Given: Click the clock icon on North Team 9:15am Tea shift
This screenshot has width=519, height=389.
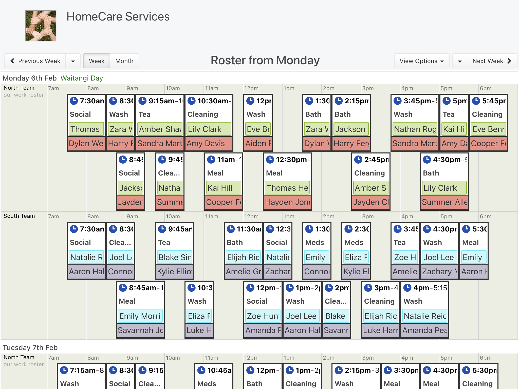Looking at the screenshot, I should 142,101.
